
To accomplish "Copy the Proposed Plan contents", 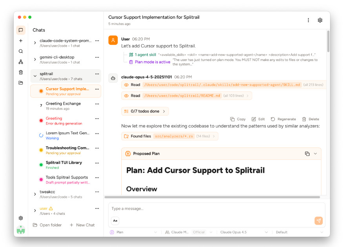I will coord(307,154).
